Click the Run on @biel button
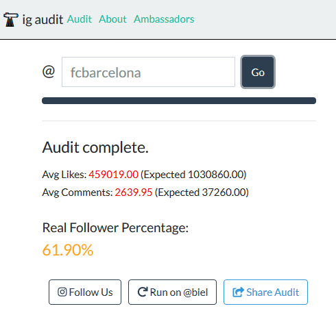The width and height of the screenshot is (336, 326). click(172, 292)
